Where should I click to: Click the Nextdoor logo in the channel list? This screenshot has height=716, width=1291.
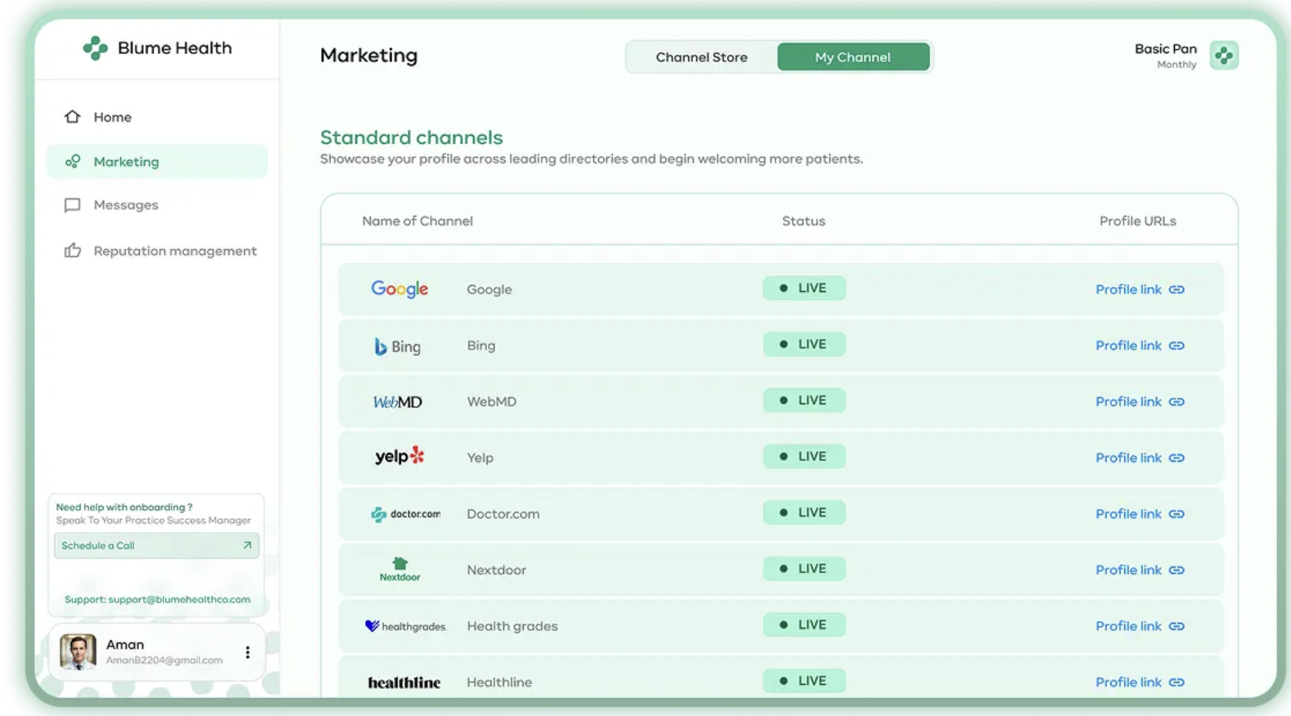(400, 570)
